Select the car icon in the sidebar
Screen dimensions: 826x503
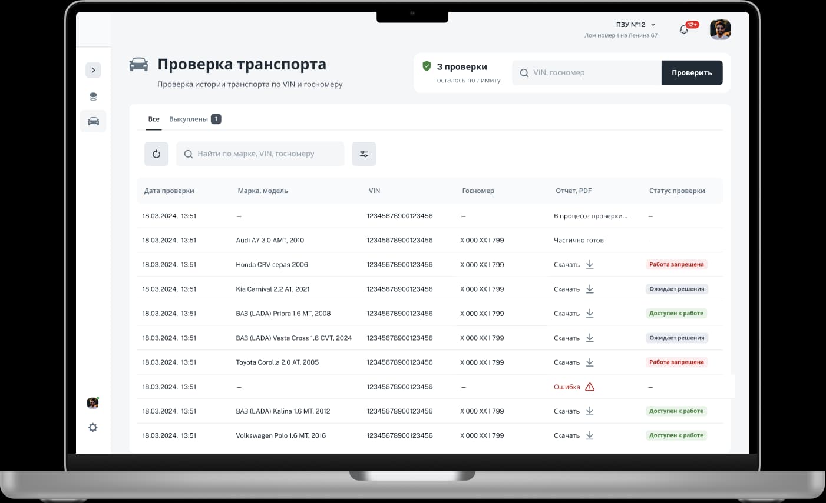93,121
